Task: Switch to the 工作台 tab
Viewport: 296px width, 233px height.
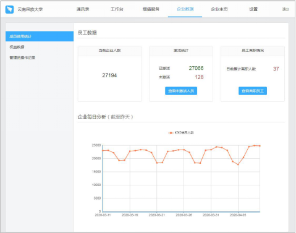Action: click(x=117, y=9)
